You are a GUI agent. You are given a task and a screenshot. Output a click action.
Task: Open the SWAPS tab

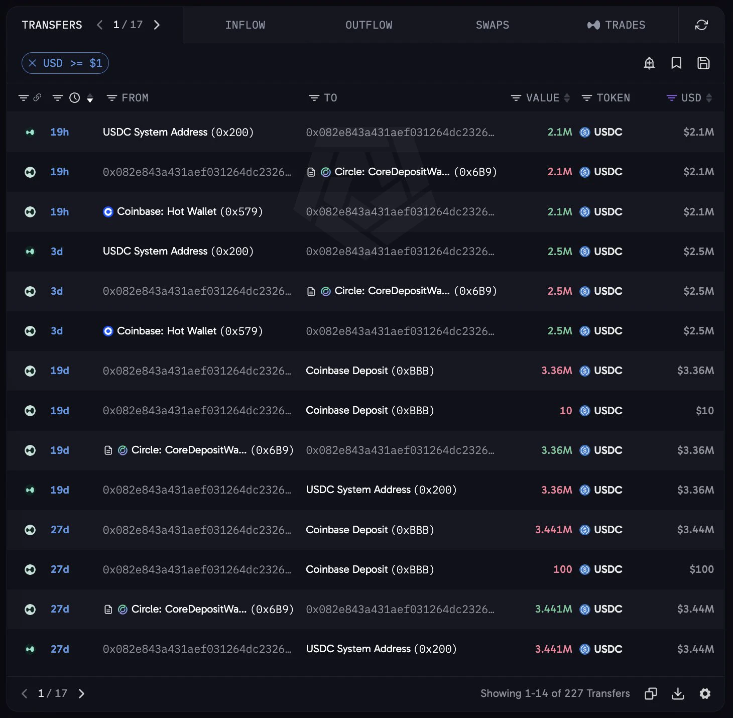[x=493, y=25]
